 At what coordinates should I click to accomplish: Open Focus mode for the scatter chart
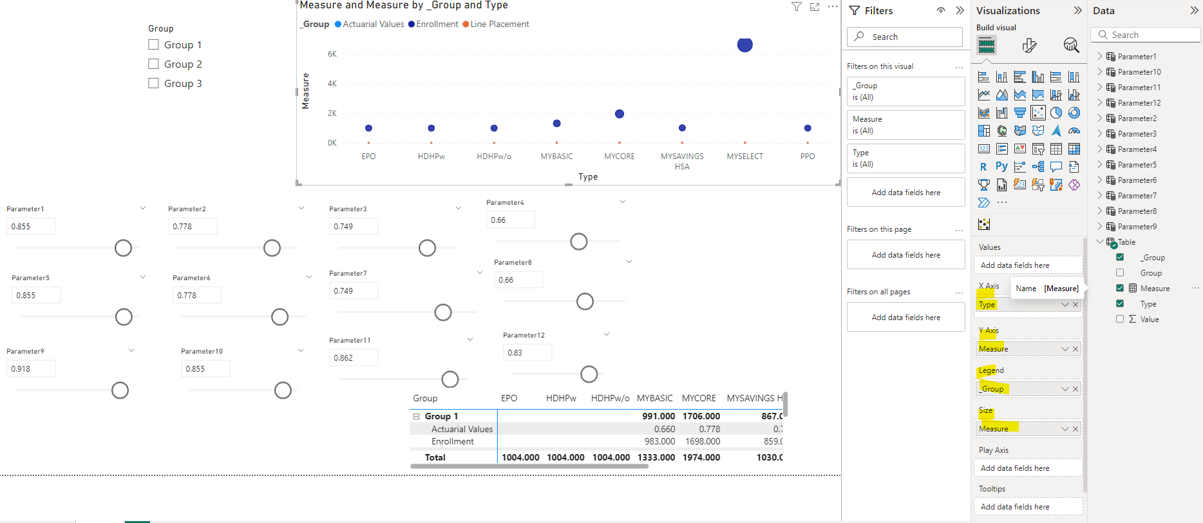click(x=815, y=7)
